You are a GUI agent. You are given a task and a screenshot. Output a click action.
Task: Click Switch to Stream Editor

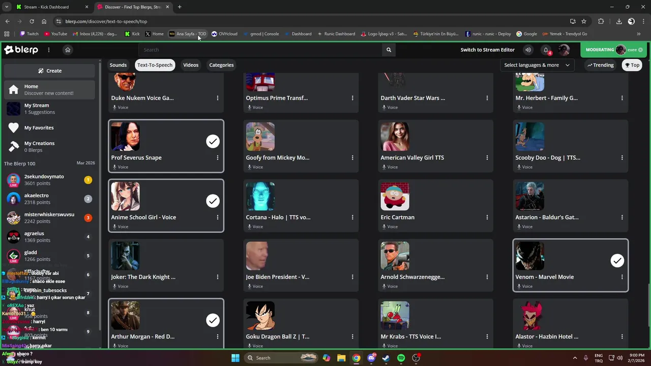tap(487, 50)
